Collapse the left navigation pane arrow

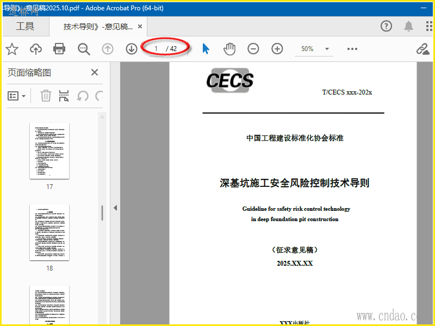tap(115, 208)
